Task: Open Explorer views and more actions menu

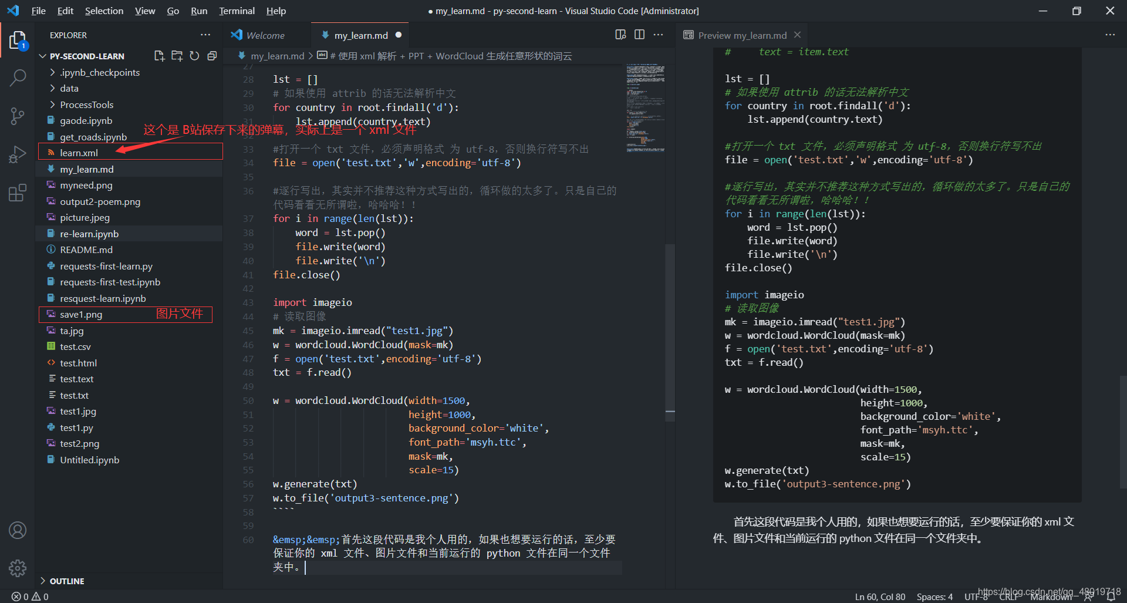Action: click(205, 35)
